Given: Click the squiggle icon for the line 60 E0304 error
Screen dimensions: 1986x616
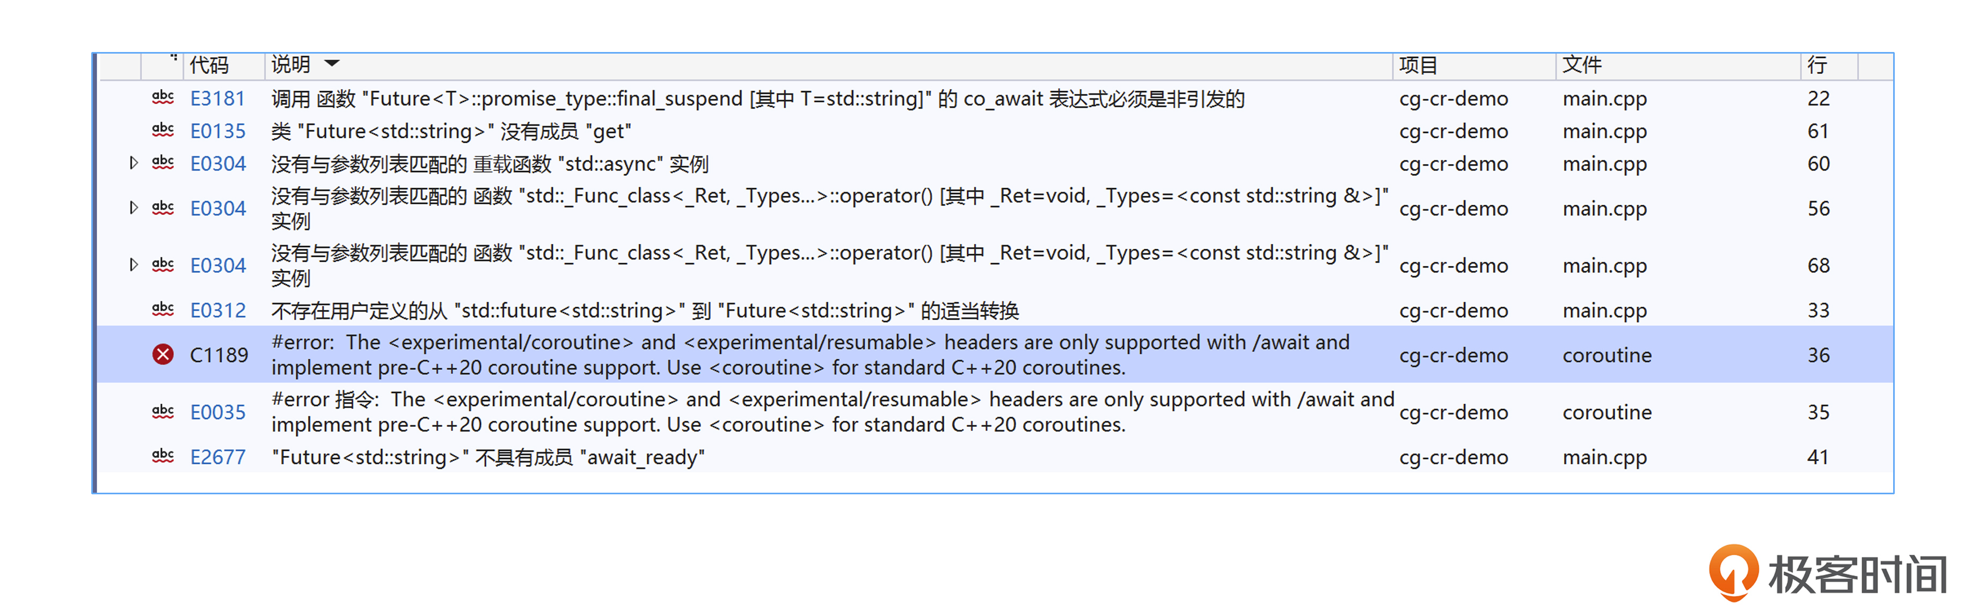Looking at the screenshot, I should pos(163,162).
